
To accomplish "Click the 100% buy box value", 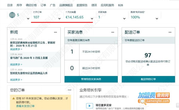I will (135, 17).
